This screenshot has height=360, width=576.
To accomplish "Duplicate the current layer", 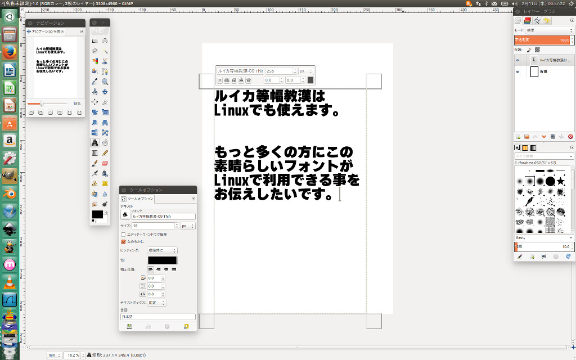I will pos(552,137).
